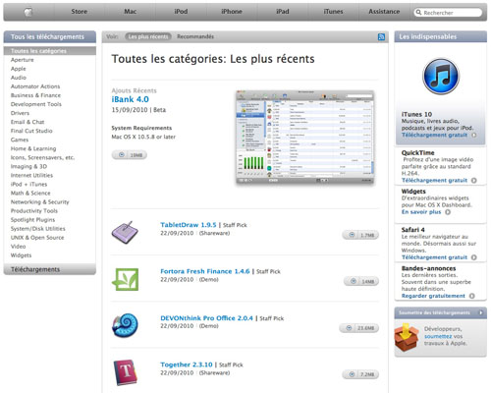Download Together with 7.2MB button
The width and height of the screenshot is (491, 393).
click(360, 374)
